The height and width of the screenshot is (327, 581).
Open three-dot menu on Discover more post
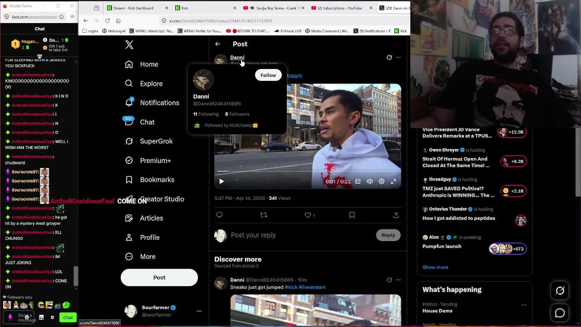(398, 280)
